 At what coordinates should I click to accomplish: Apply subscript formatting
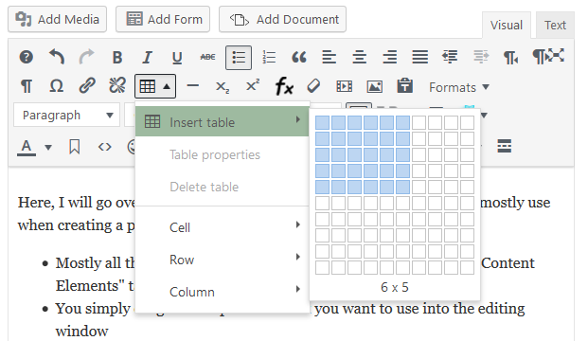click(223, 87)
